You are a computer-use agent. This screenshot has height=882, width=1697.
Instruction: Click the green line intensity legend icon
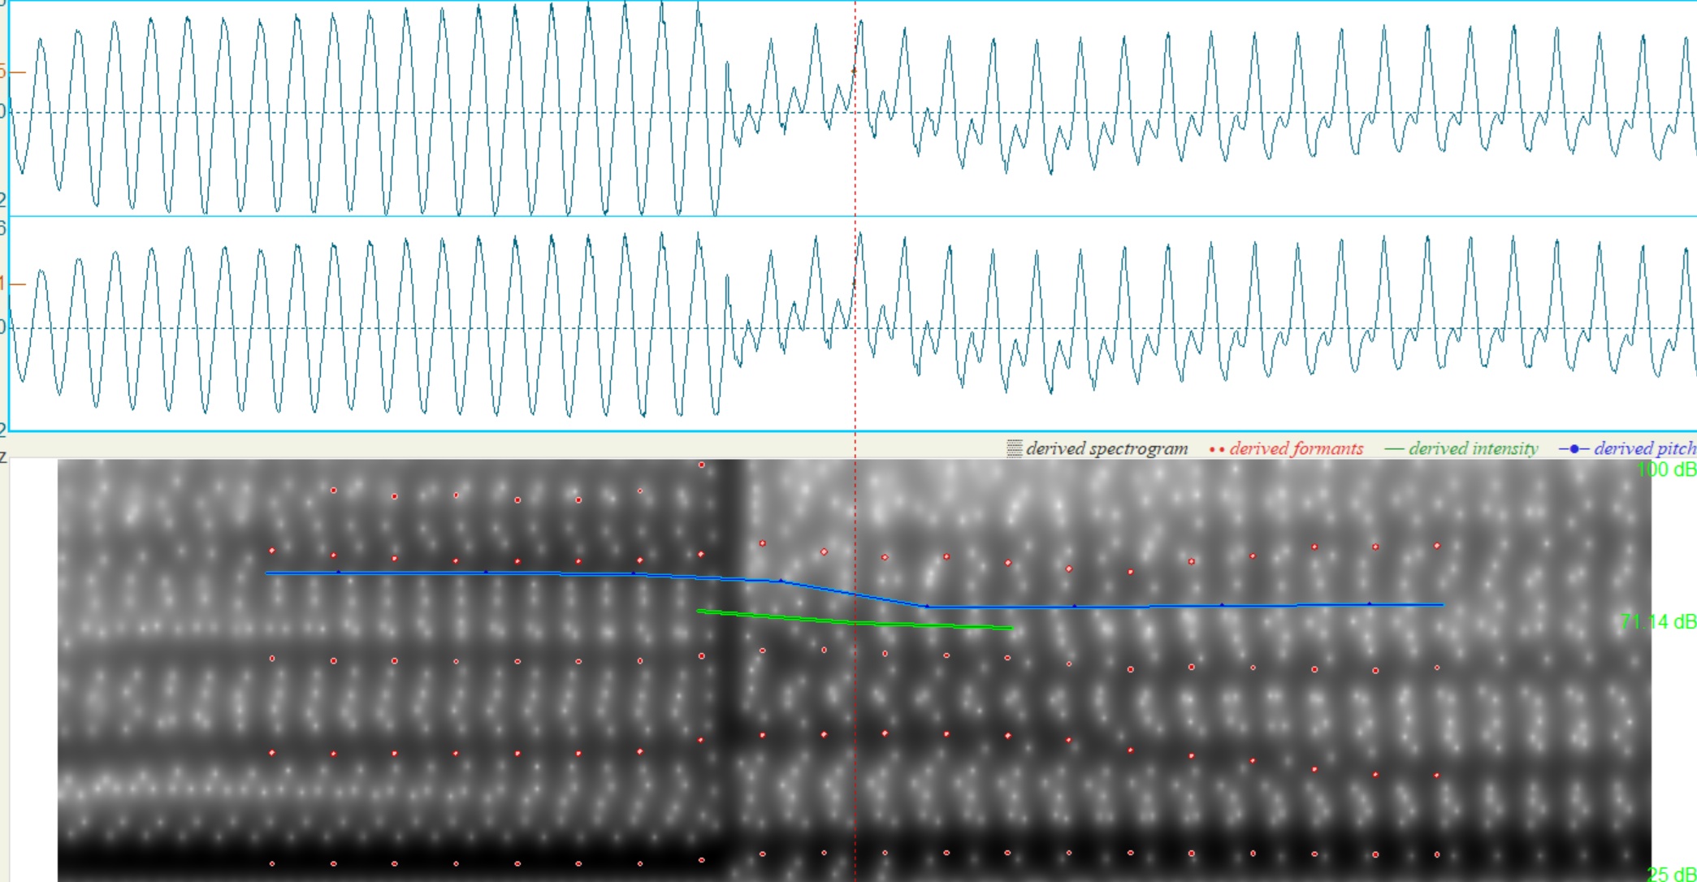point(1393,448)
